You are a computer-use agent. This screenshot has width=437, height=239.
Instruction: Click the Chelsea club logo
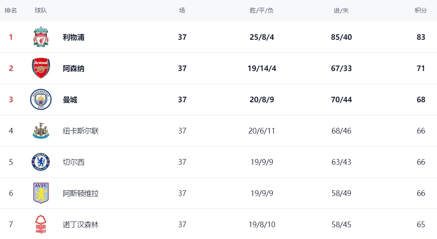(41, 161)
